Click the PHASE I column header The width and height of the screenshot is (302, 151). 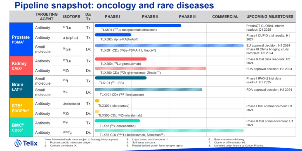pos(112,17)
